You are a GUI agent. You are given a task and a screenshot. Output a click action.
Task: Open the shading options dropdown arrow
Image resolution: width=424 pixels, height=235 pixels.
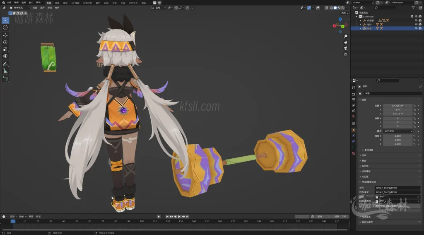pos(347,8)
